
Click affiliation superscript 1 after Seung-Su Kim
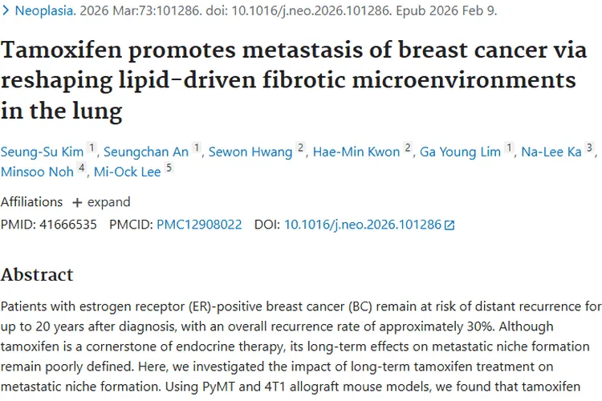tap(92, 148)
